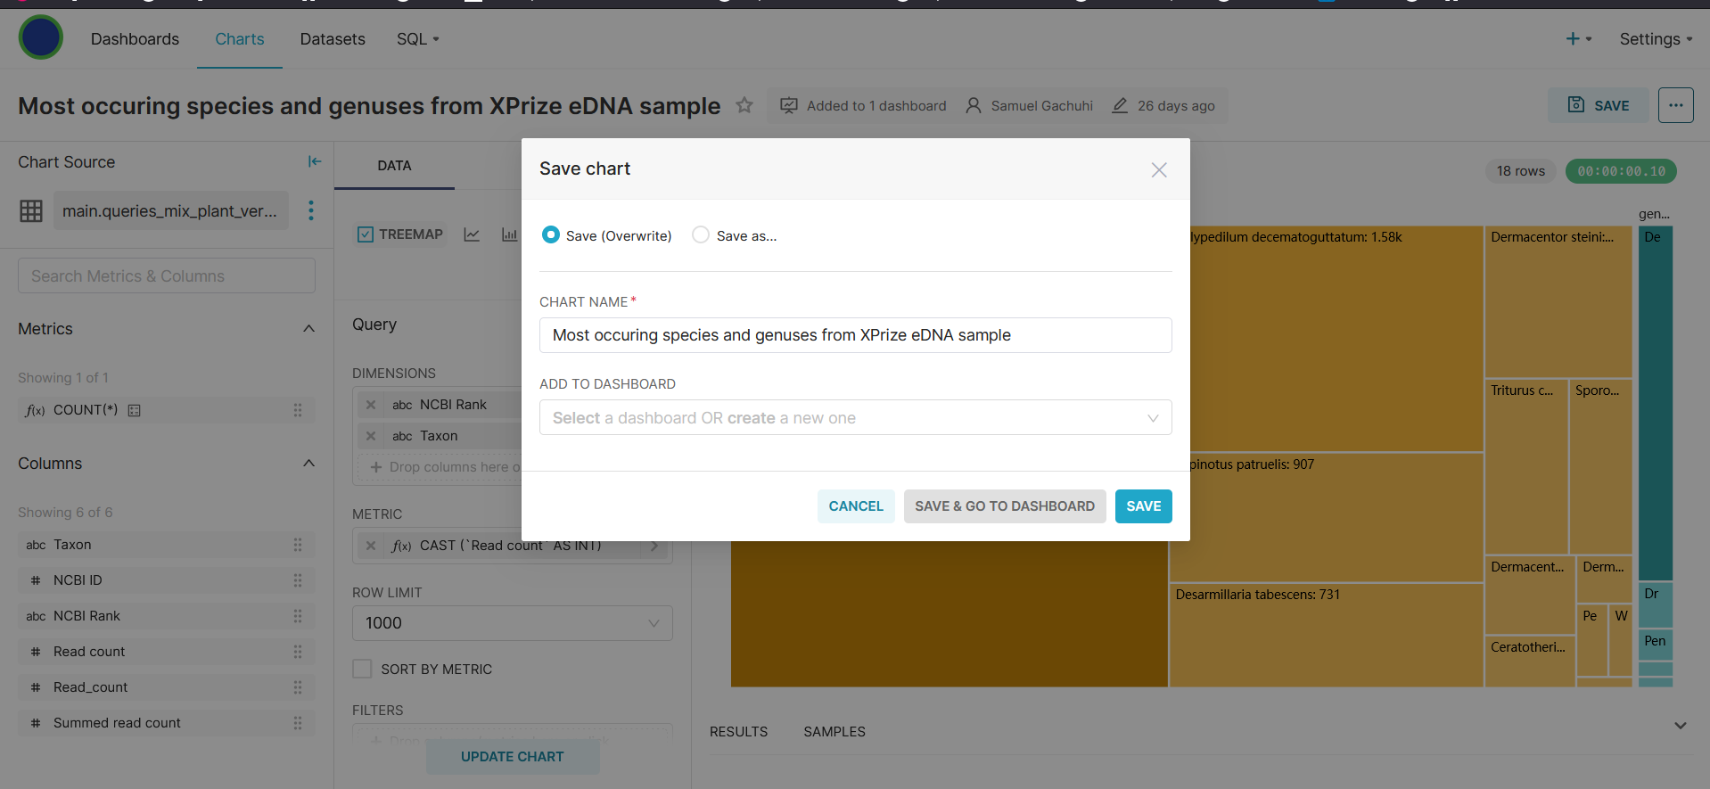
Task: Open the Datasets menu
Action: [333, 39]
